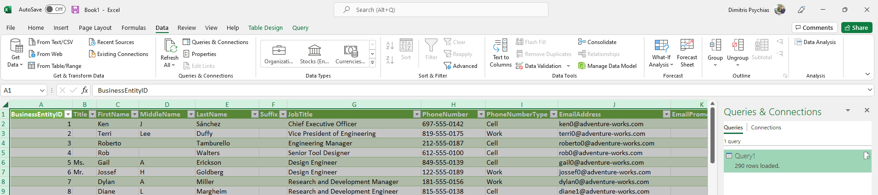Open Text to Columns tool
Screen dimensions: 878x195
500,46
